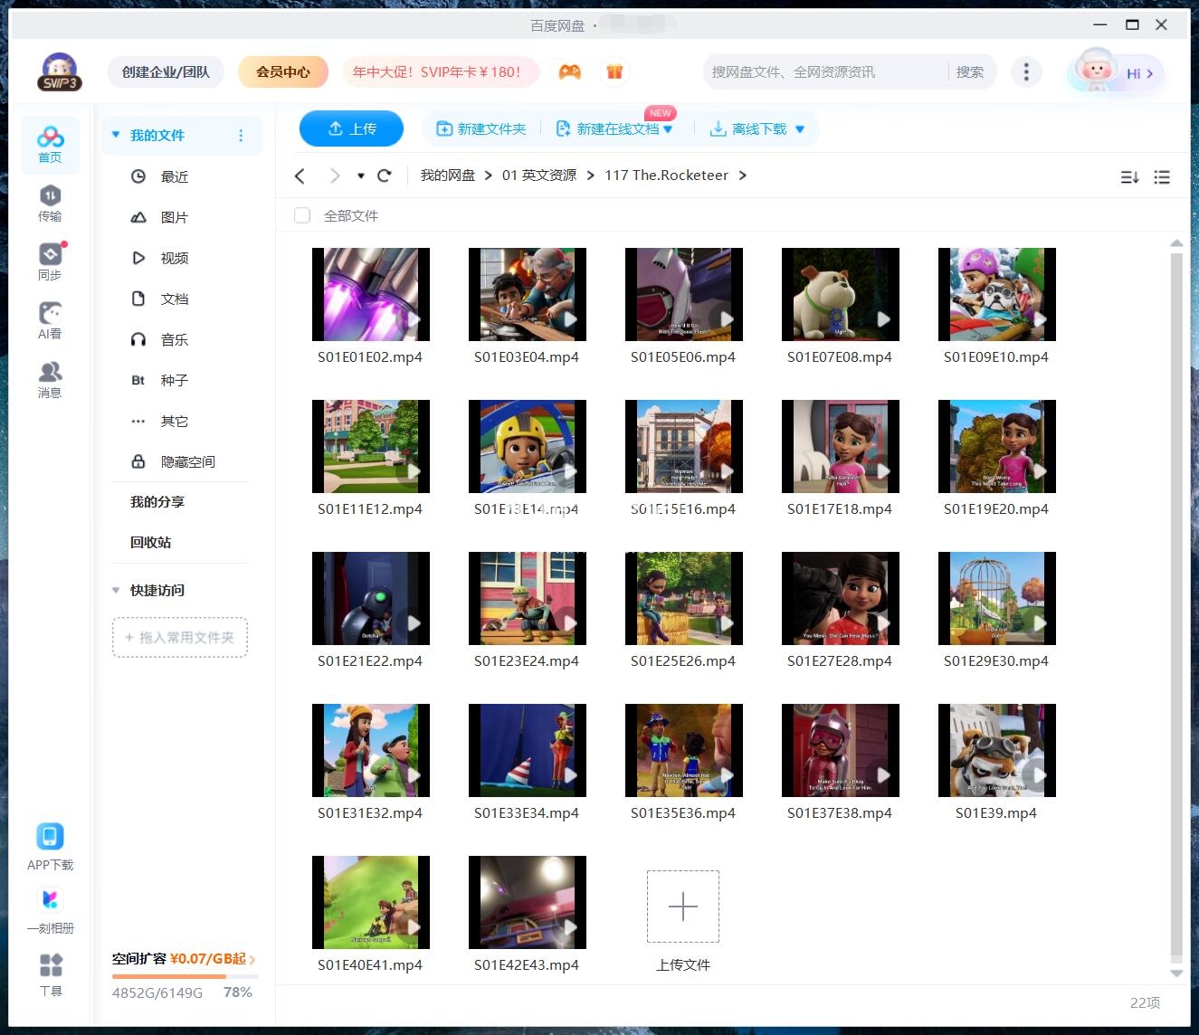Viewport: 1199px width, 1035px height.
Task: Click the storage usage progress bar
Action: [185, 976]
